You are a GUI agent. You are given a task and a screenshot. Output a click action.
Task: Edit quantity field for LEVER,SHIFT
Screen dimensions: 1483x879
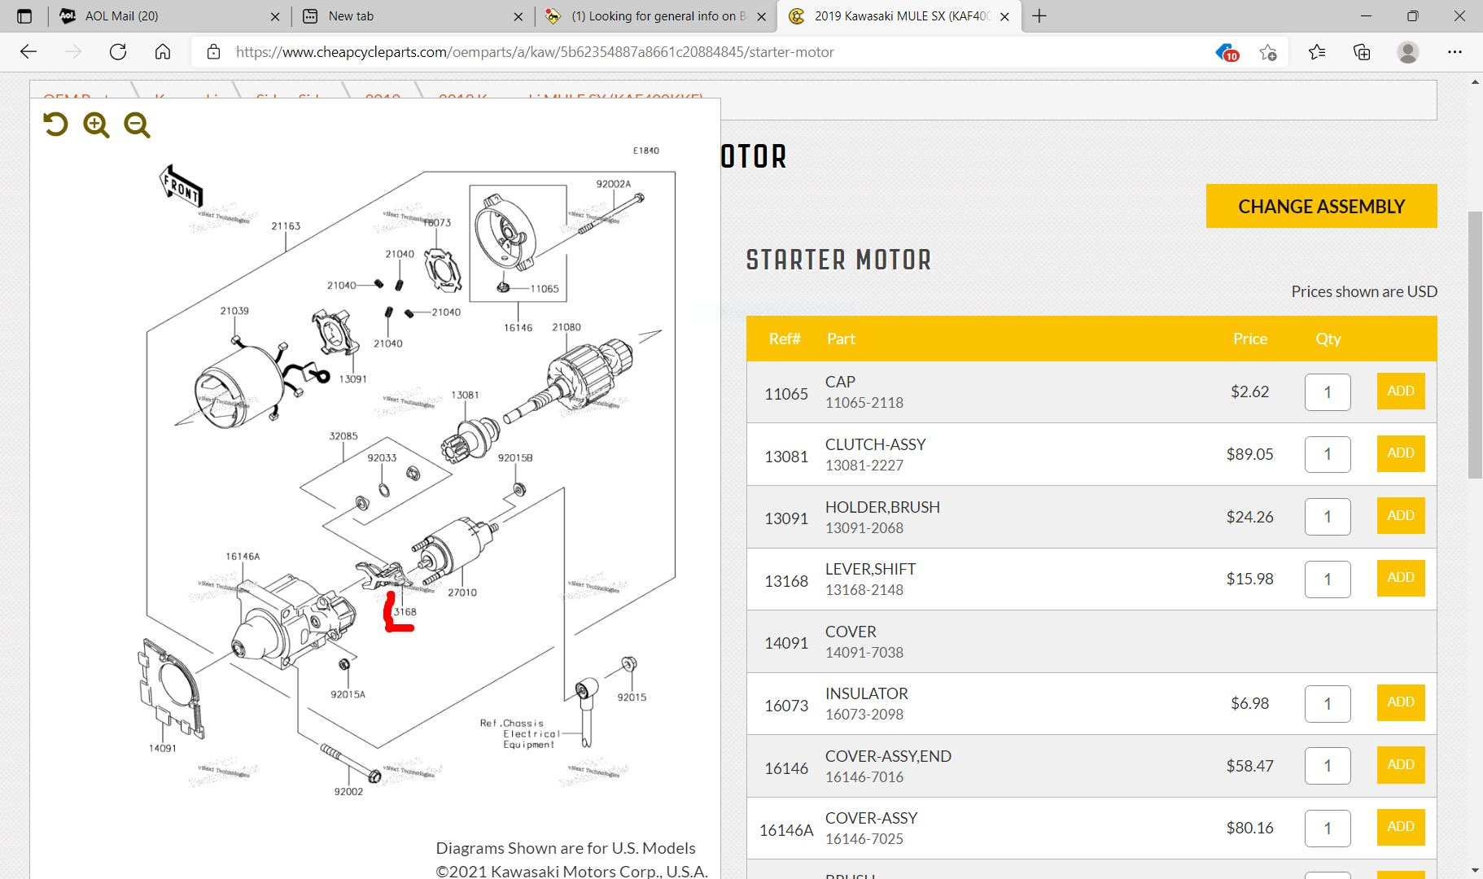pyautogui.click(x=1328, y=579)
